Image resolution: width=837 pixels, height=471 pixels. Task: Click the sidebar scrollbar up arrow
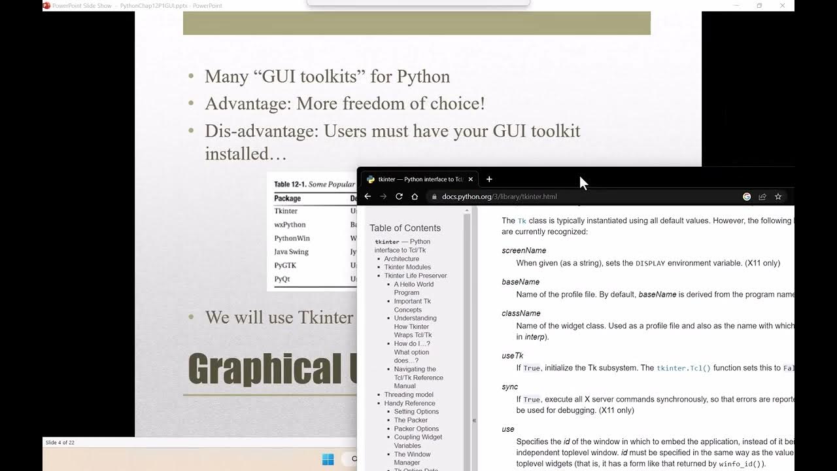pyautogui.click(x=467, y=211)
